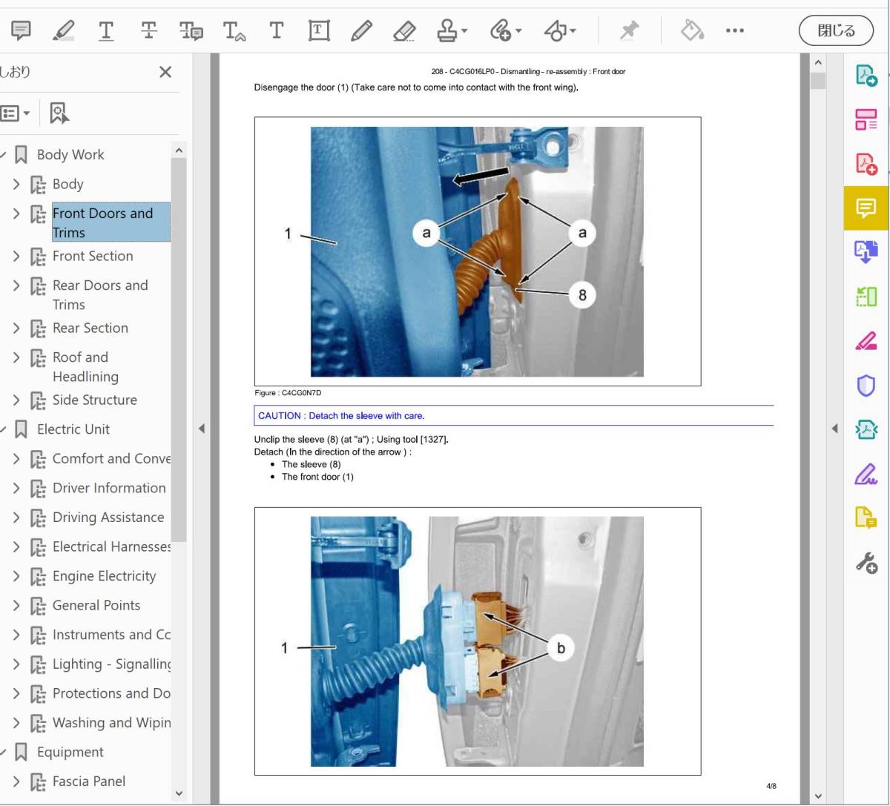The width and height of the screenshot is (890, 806).
Task: Open the Driving Assistance bookmark
Action: [108, 518]
